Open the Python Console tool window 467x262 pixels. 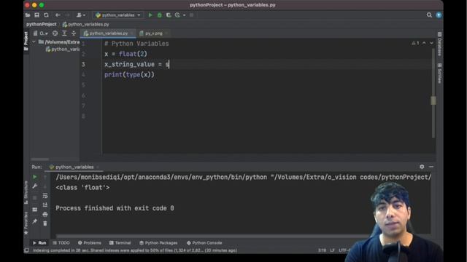(x=204, y=243)
